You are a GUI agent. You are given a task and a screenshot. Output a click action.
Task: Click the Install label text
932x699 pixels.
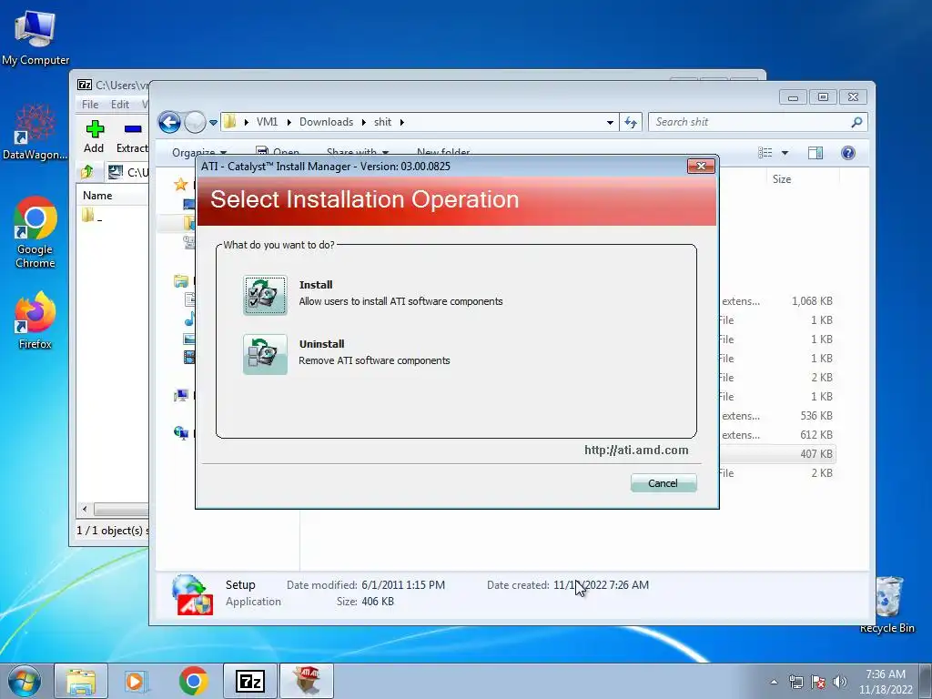[316, 285]
